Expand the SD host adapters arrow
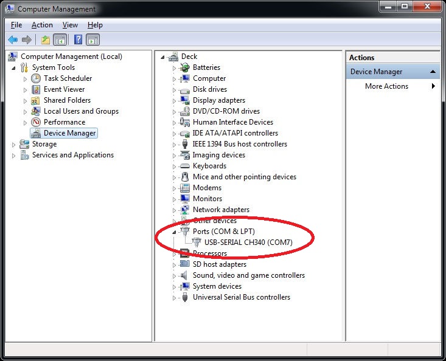The height and width of the screenshot is (361, 446). point(174,265)
